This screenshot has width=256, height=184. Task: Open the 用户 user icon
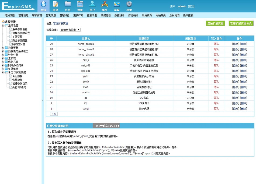click(92, 4)
